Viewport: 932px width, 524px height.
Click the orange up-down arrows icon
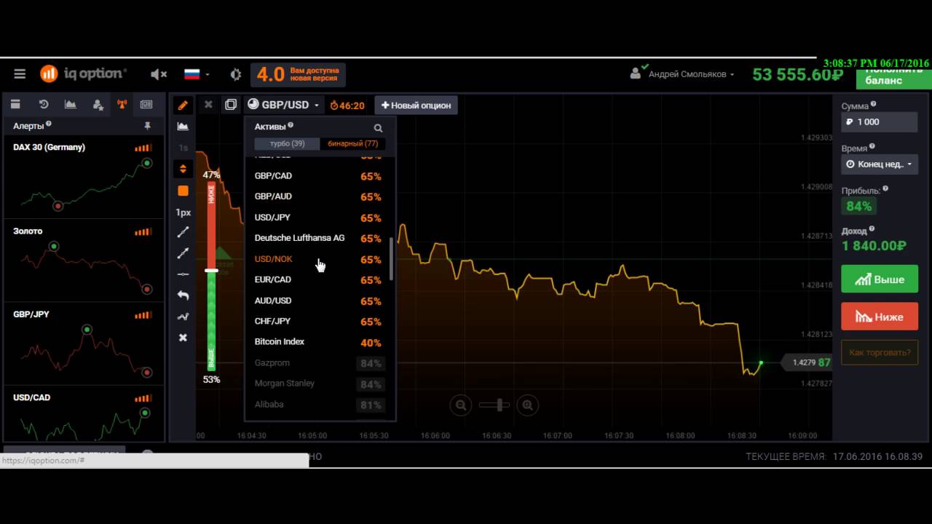[x=183, y=169]
